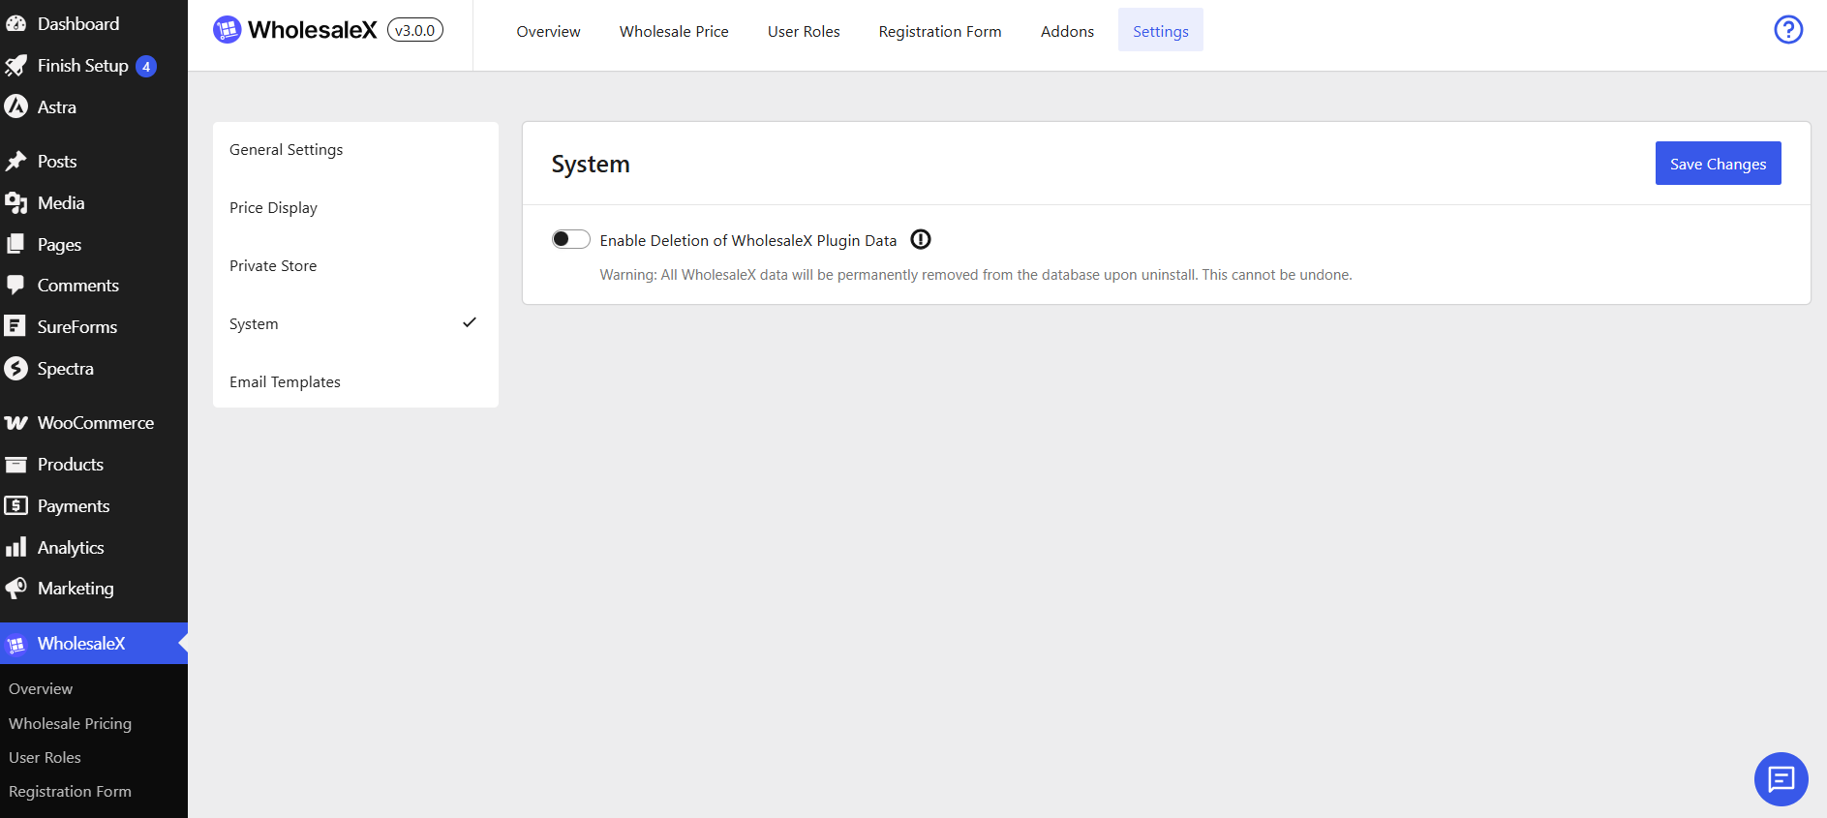Open the User Roles header tab

point(804,31)
